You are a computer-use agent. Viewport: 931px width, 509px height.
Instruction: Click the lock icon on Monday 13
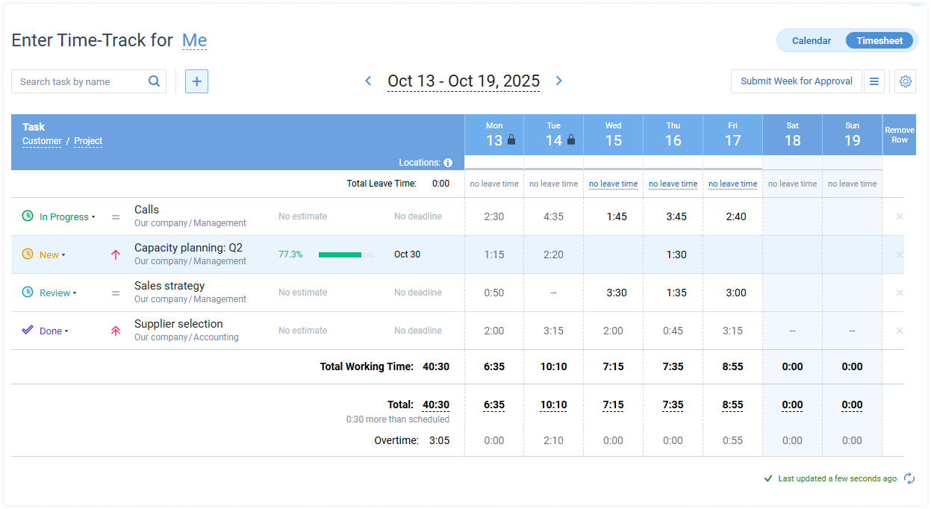511,139
